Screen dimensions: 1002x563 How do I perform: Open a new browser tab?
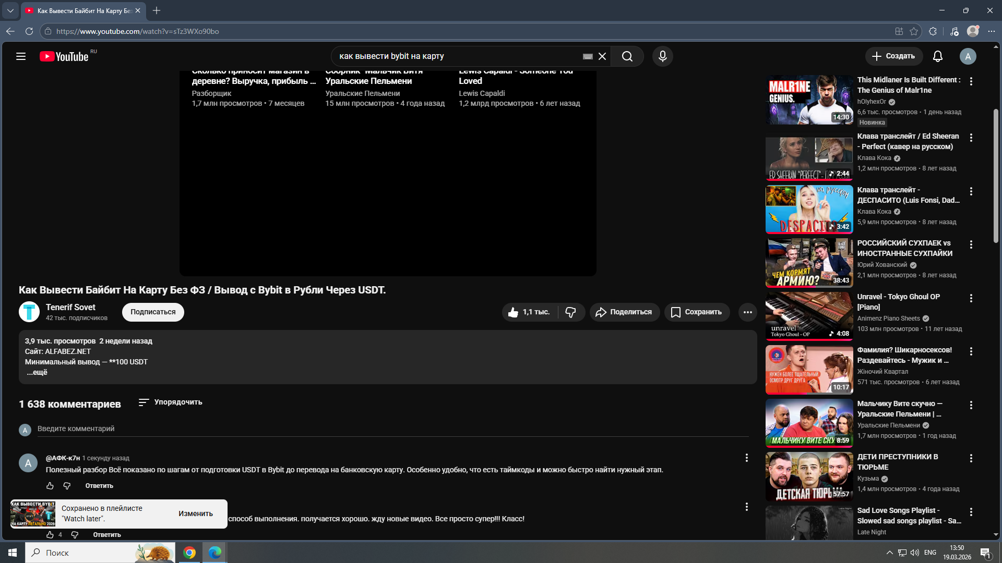point(157,10)
